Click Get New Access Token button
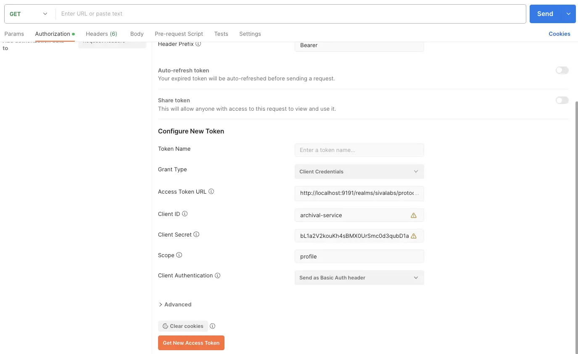578x354 pixels. pyautogui.click(x=191, y=343)
